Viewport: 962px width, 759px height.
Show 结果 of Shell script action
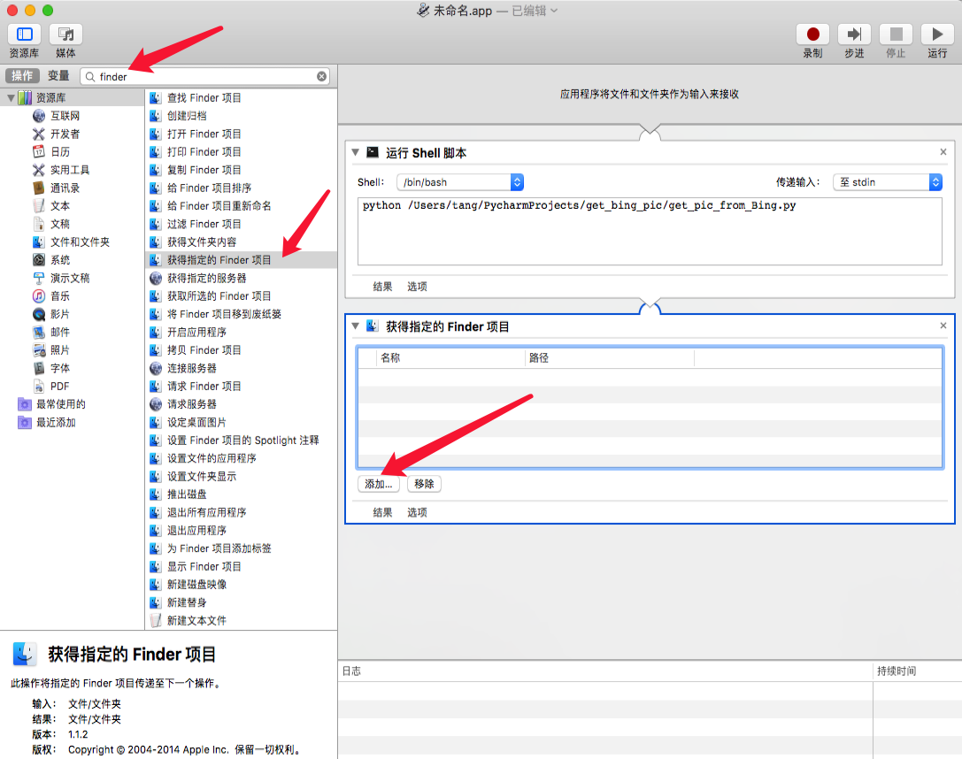[383, 287]
